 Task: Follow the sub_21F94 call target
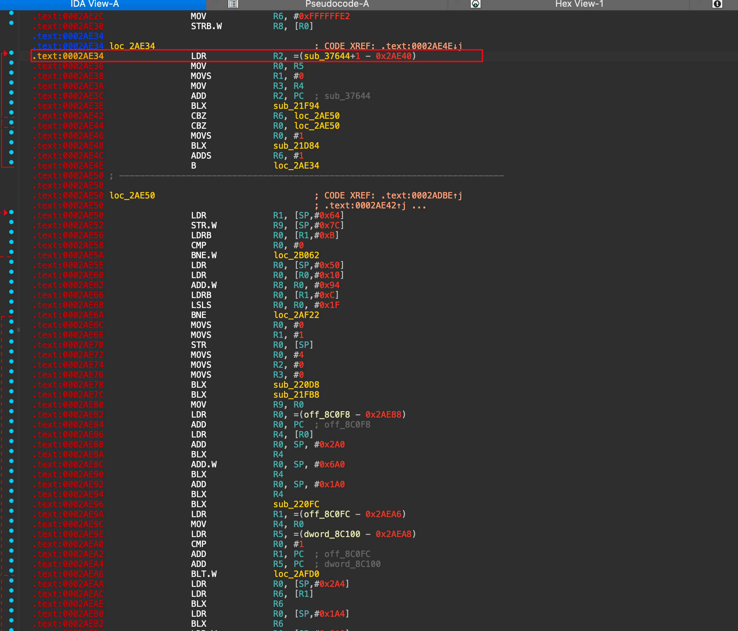(x=296, y=106)
